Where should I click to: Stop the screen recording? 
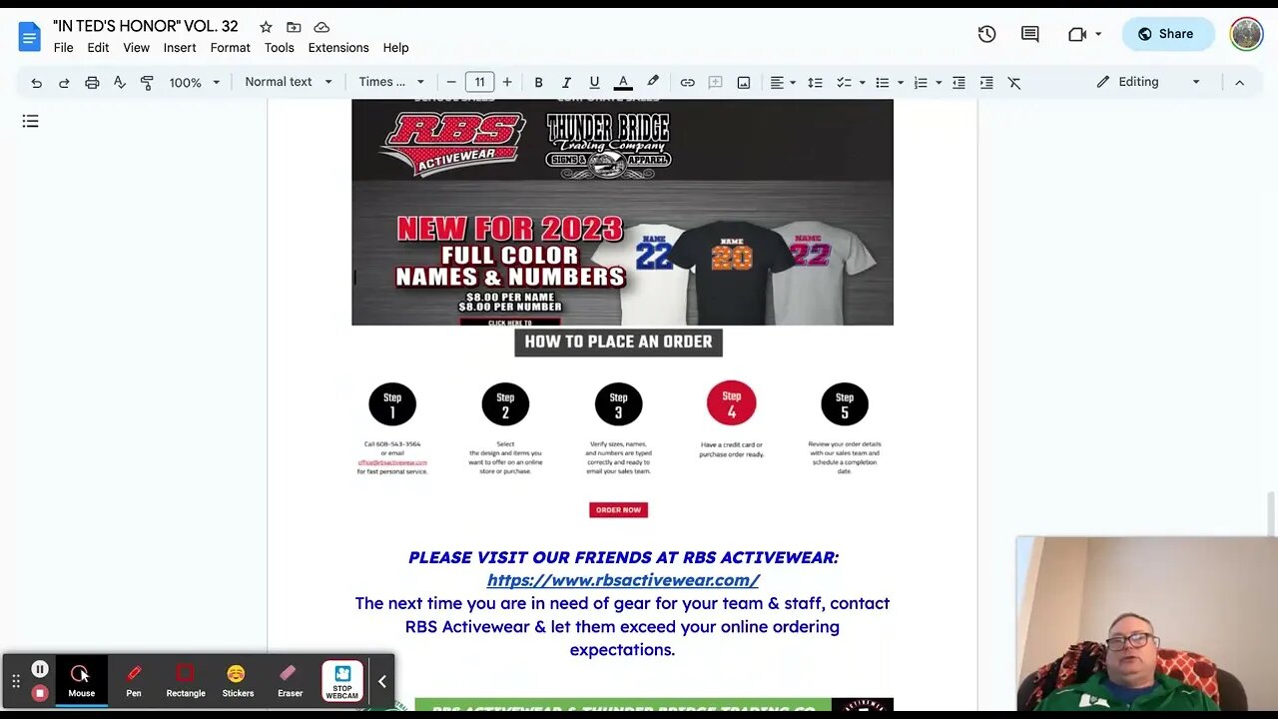tap(40, 692)
